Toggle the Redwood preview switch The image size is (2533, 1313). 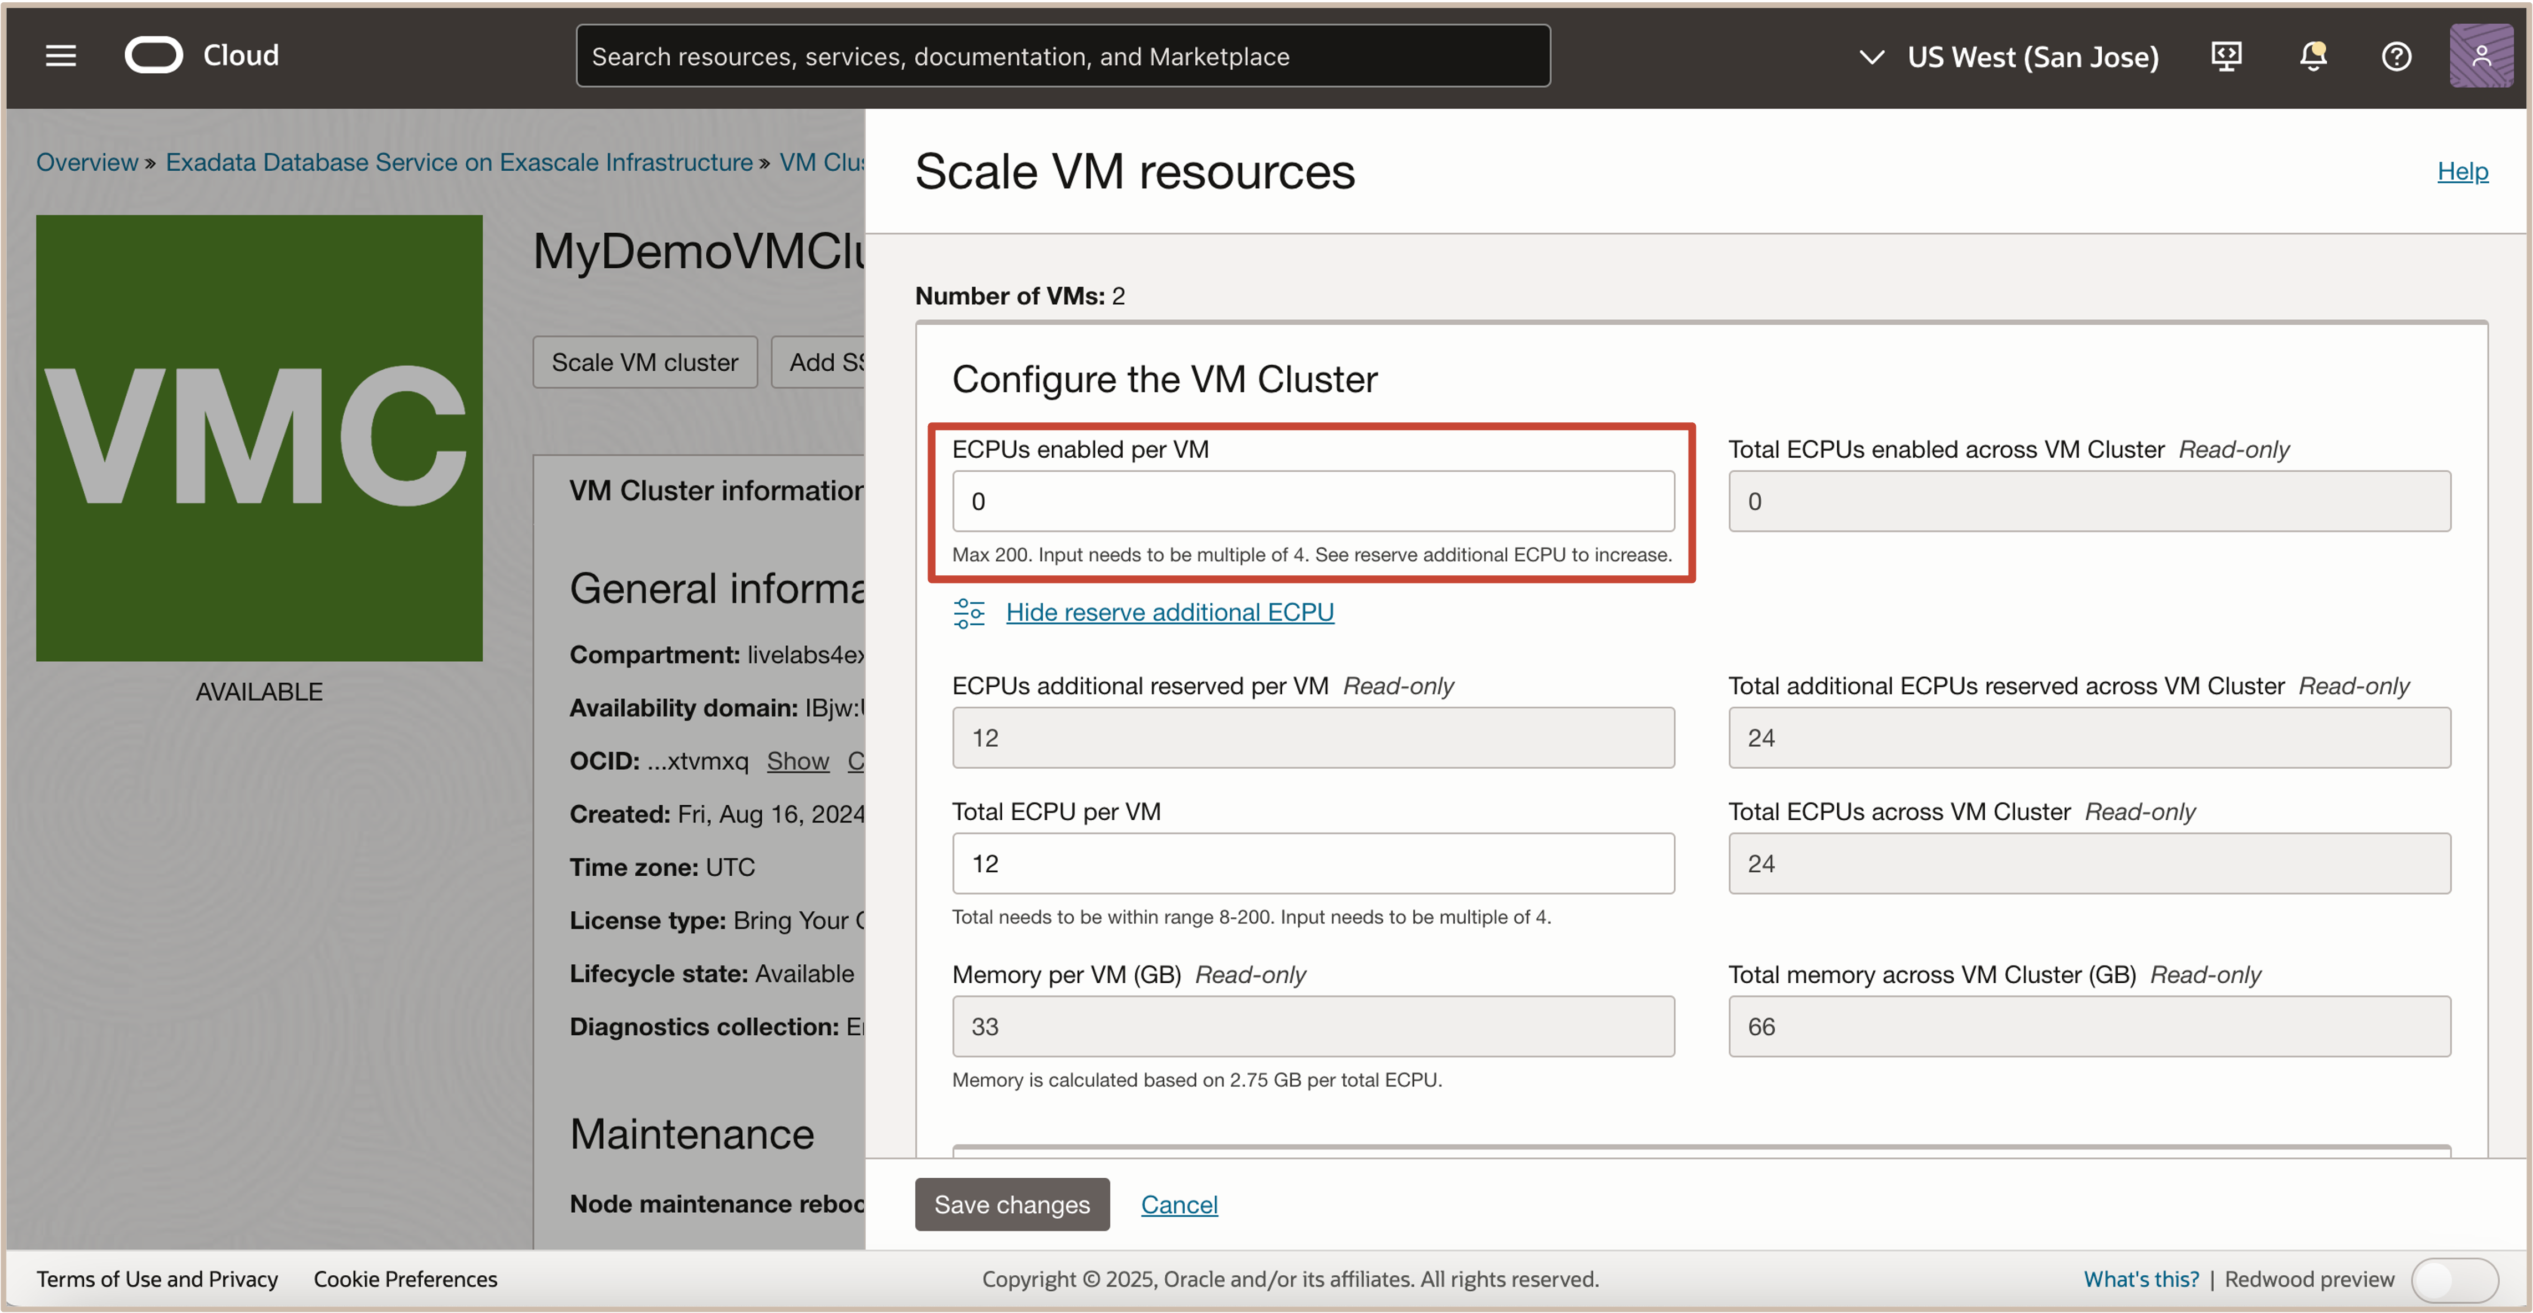2454,1280
